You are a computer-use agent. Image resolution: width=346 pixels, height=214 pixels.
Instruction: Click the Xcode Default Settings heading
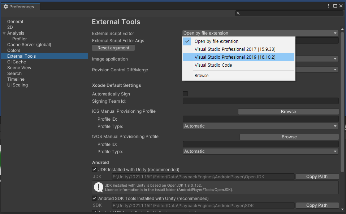[117, 85]
